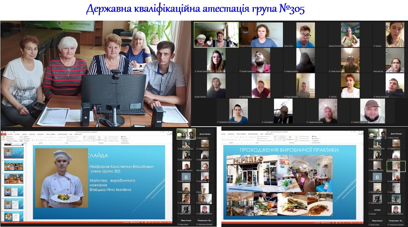The width and height of the screenshot is (408, 227).
Task: Open Выделить dropdown in right PowerPoint
Action: [316, 141]
